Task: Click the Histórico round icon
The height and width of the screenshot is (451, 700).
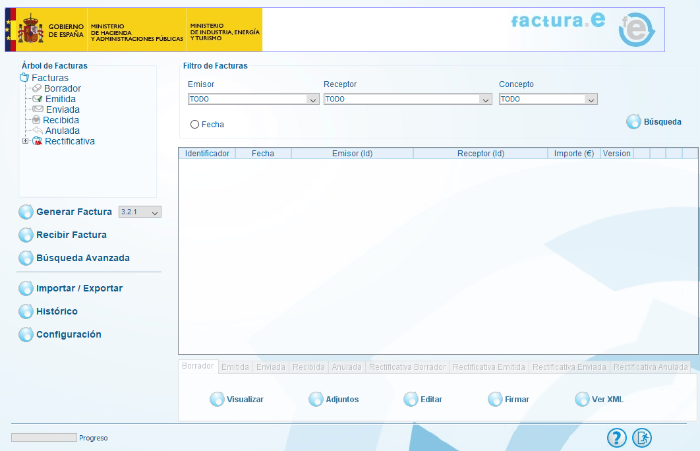Action: point(26,311)
